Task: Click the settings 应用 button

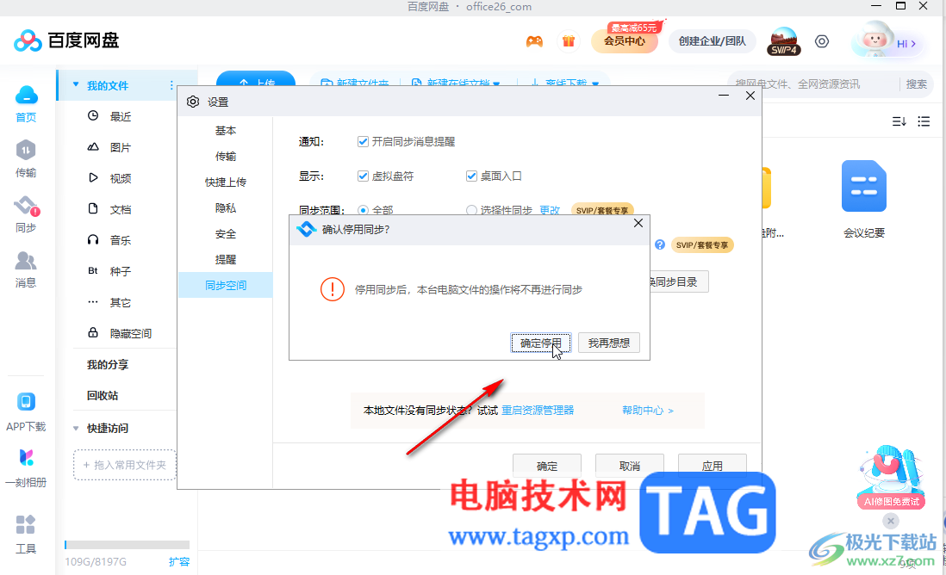Action: click(x=713, y=466)
